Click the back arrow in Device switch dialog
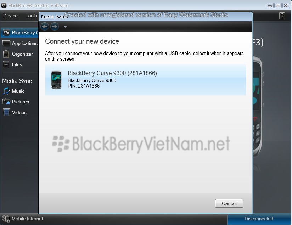This screenshot has height=225, width=292. [45, 27]
